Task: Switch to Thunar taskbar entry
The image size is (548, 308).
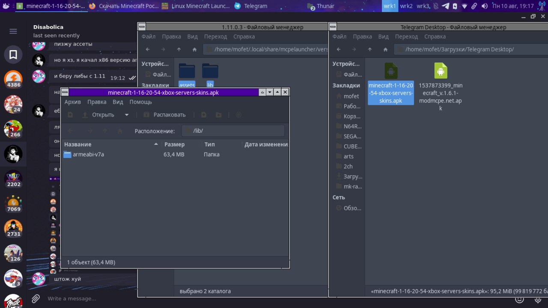Action: pyautogui.click(x=321, y=6)
